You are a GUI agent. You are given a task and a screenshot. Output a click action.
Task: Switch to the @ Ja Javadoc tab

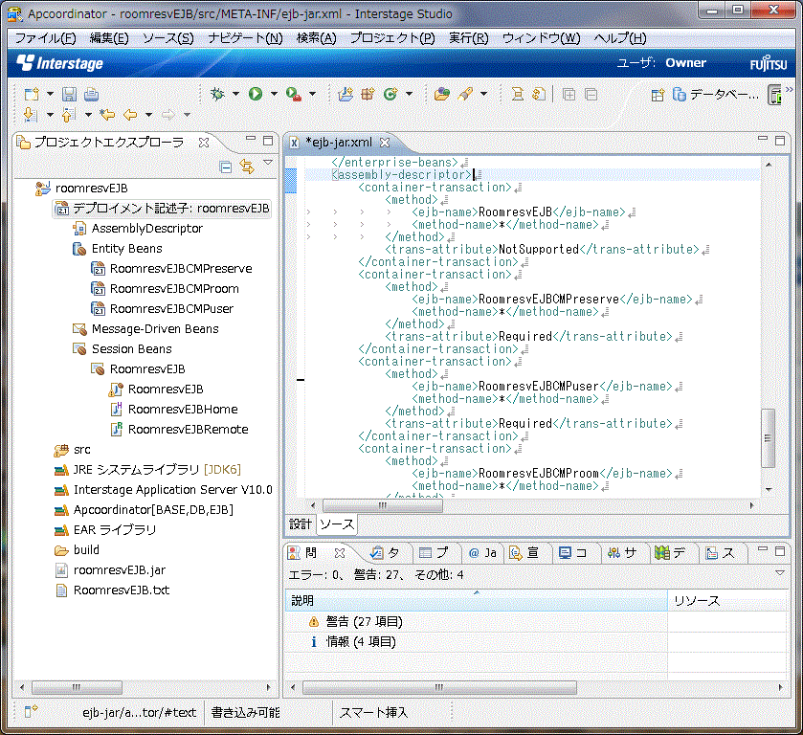(x=482, y=553)
